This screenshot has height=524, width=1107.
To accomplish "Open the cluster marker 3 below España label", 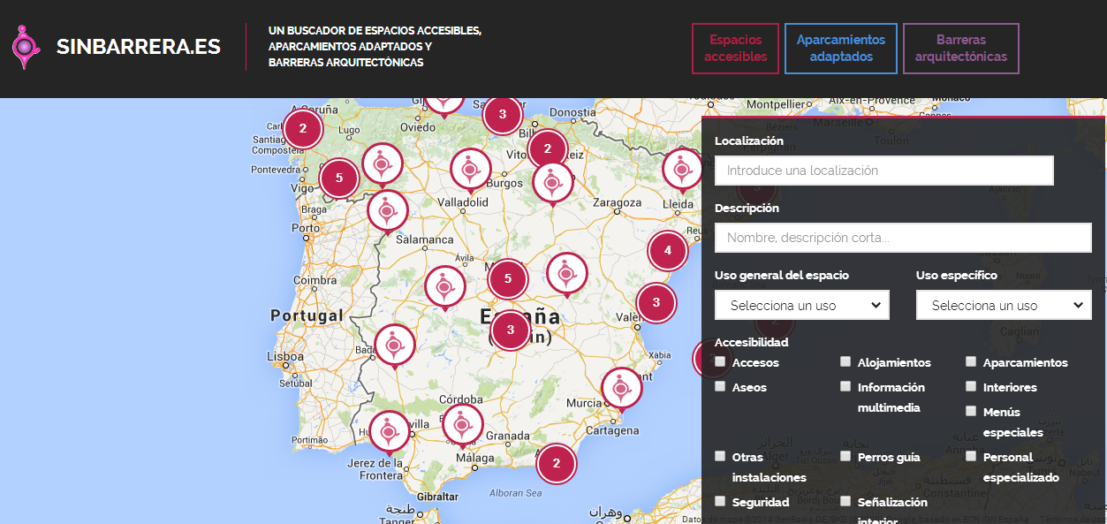I will (511, 330).
